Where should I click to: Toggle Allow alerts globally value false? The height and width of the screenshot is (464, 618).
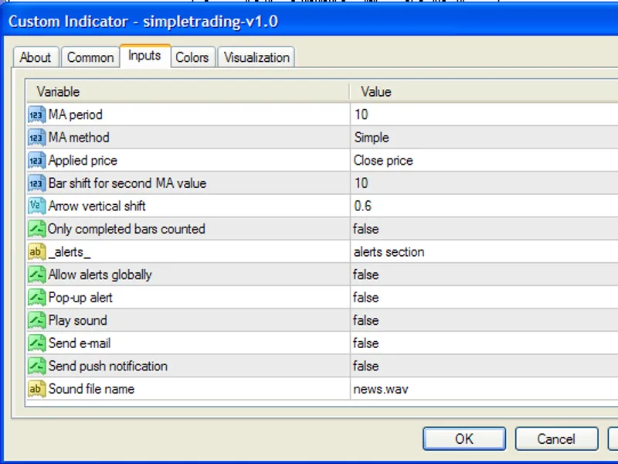484,275
